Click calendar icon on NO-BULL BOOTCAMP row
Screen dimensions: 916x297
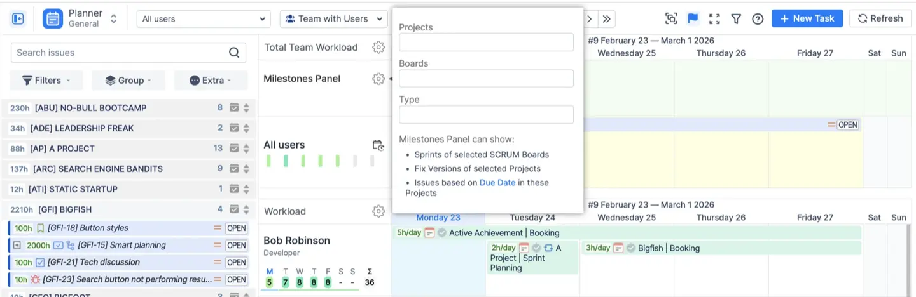[234, 108]
